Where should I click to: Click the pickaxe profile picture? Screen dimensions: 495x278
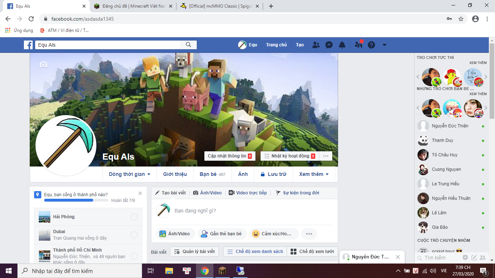coord(66,146)
